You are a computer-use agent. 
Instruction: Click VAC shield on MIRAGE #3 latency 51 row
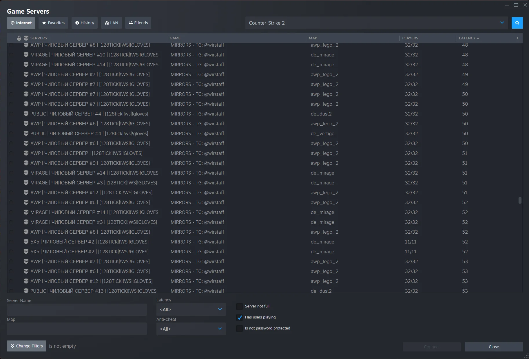(x=26, y=183)
